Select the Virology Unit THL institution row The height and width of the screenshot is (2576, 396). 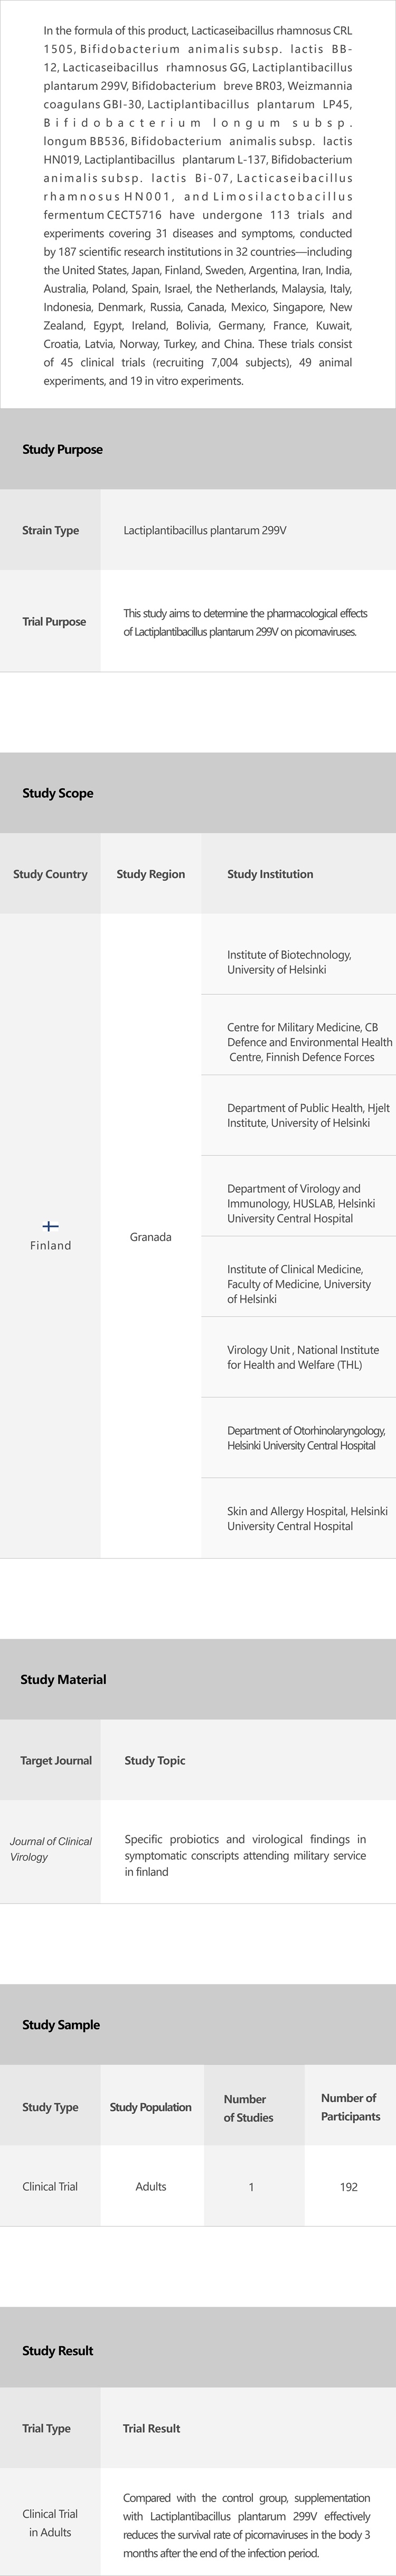coord(302,1357)
